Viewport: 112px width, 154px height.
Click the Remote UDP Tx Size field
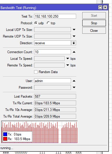(x=53, y=36)
